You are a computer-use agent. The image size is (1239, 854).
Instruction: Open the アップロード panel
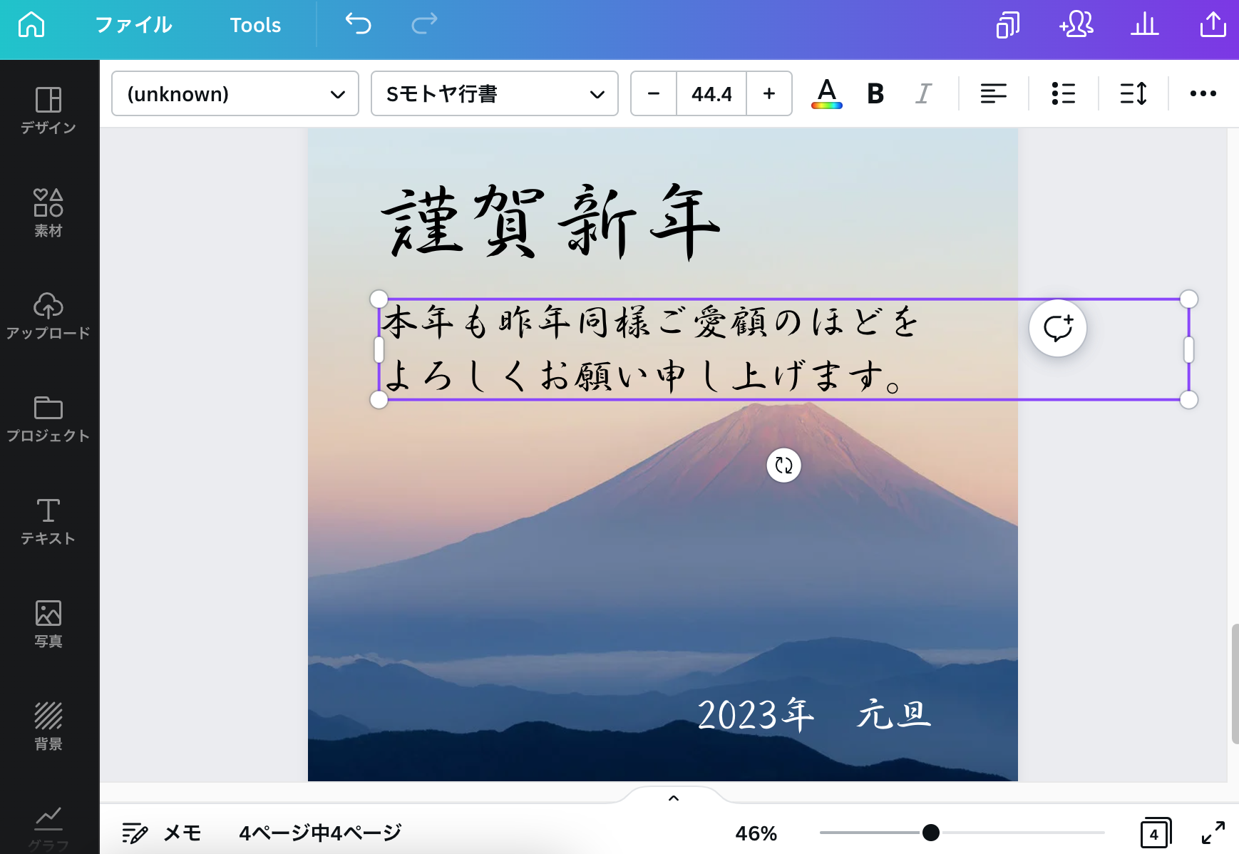tap(48, 316)
